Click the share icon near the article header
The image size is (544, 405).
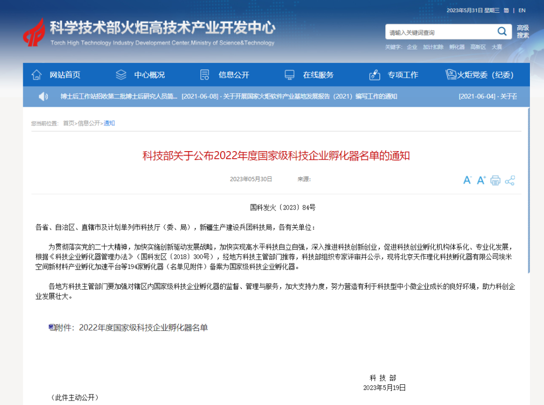pyautogui.click(x=510, y=180)
